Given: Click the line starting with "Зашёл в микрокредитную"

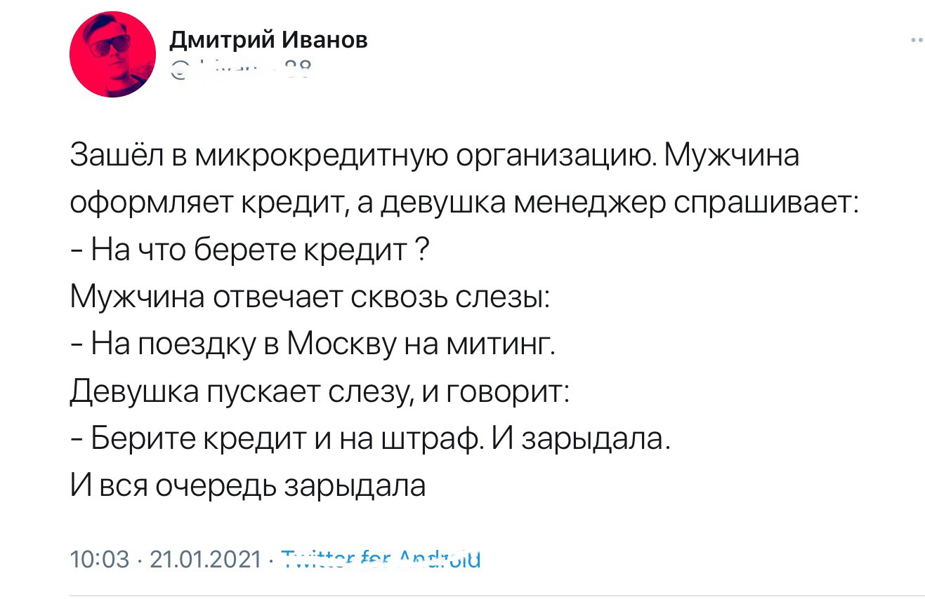Looking at the screenshot, I should [435, 156].
